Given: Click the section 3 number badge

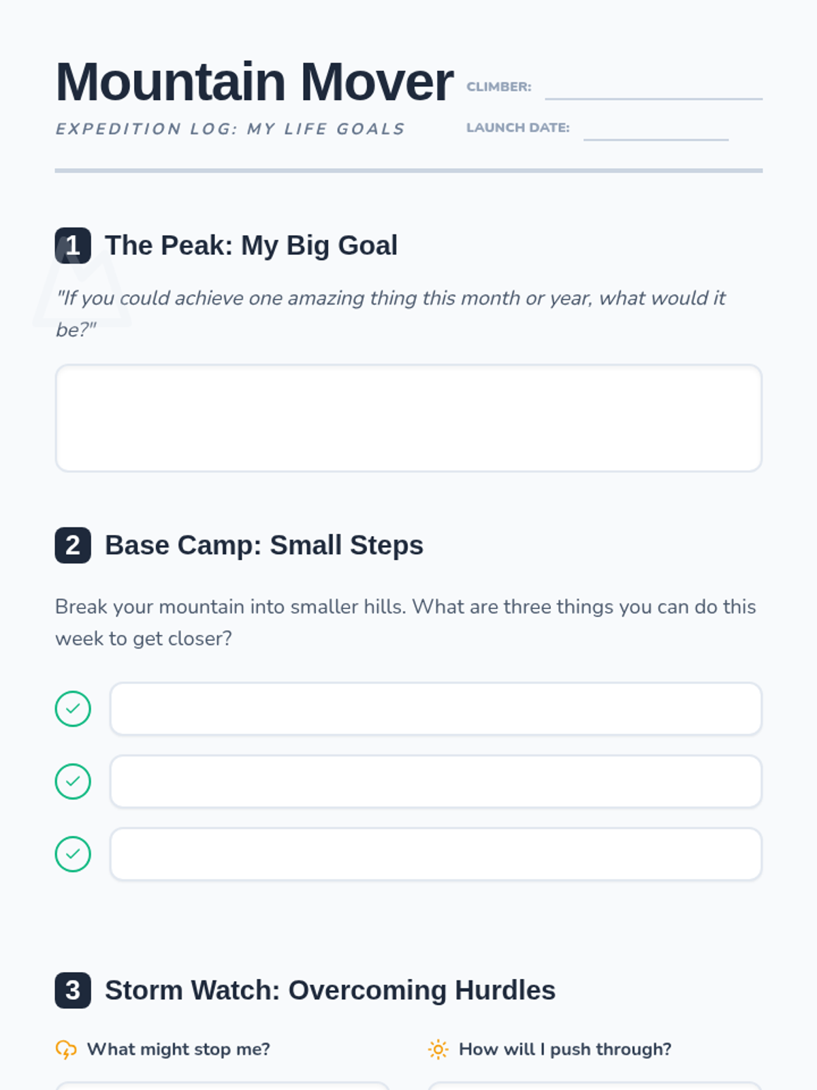Looking at the screenshot, I should click(73, 990).
